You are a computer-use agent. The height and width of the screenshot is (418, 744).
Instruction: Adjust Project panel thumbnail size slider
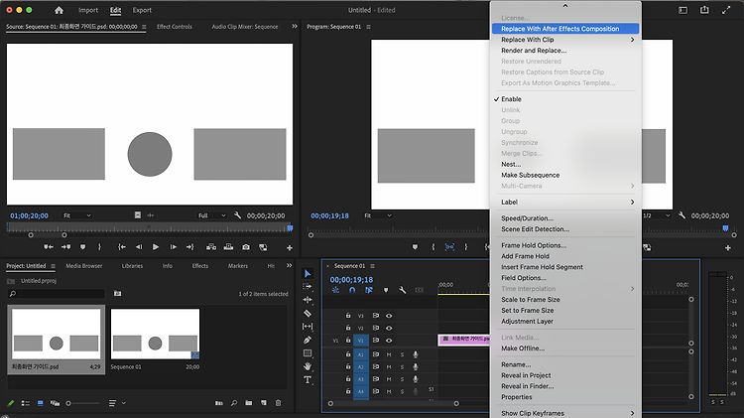(x=68, y=403)
